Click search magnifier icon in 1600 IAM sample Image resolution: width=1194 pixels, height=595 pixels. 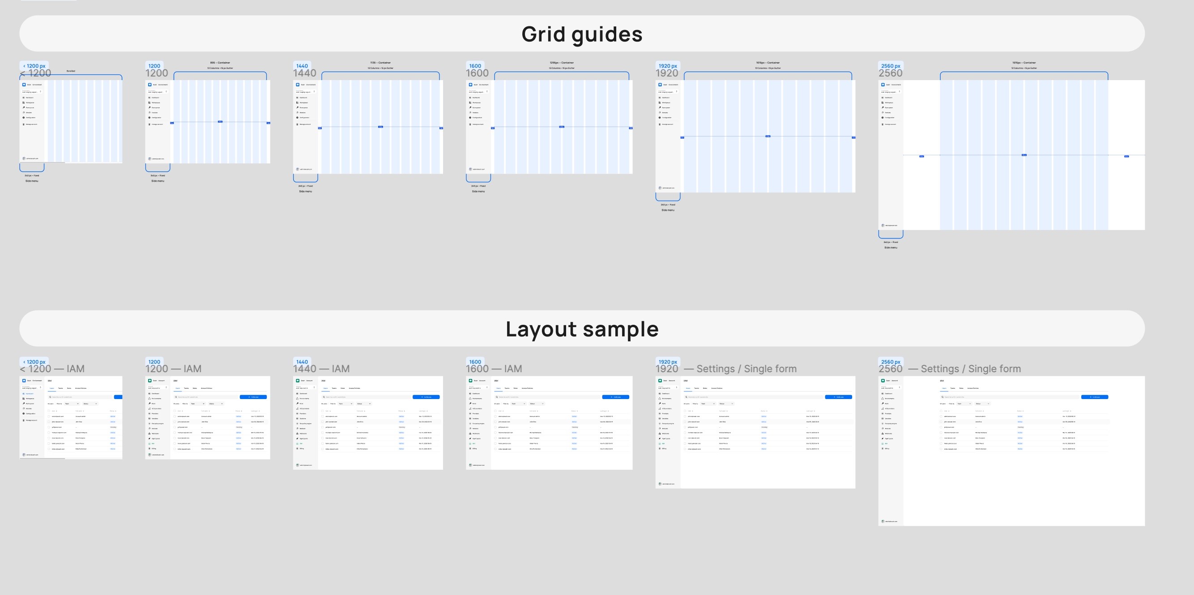click(497, 397)
